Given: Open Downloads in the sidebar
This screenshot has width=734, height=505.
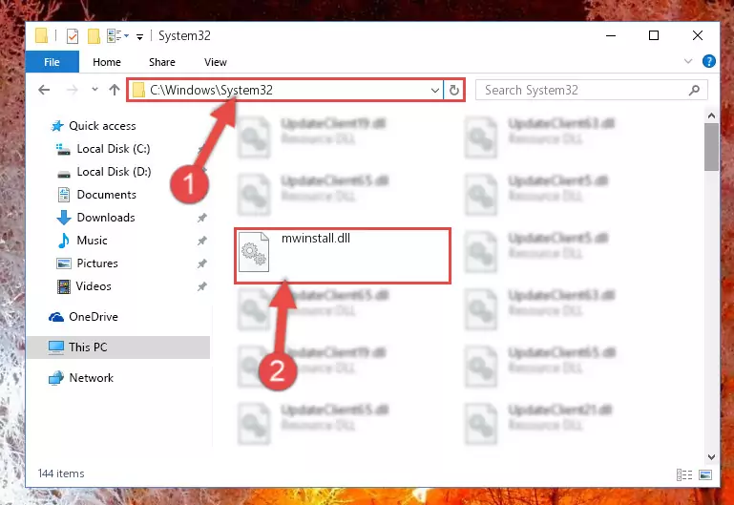Looking at the screenshot, I should pos(106,218).
